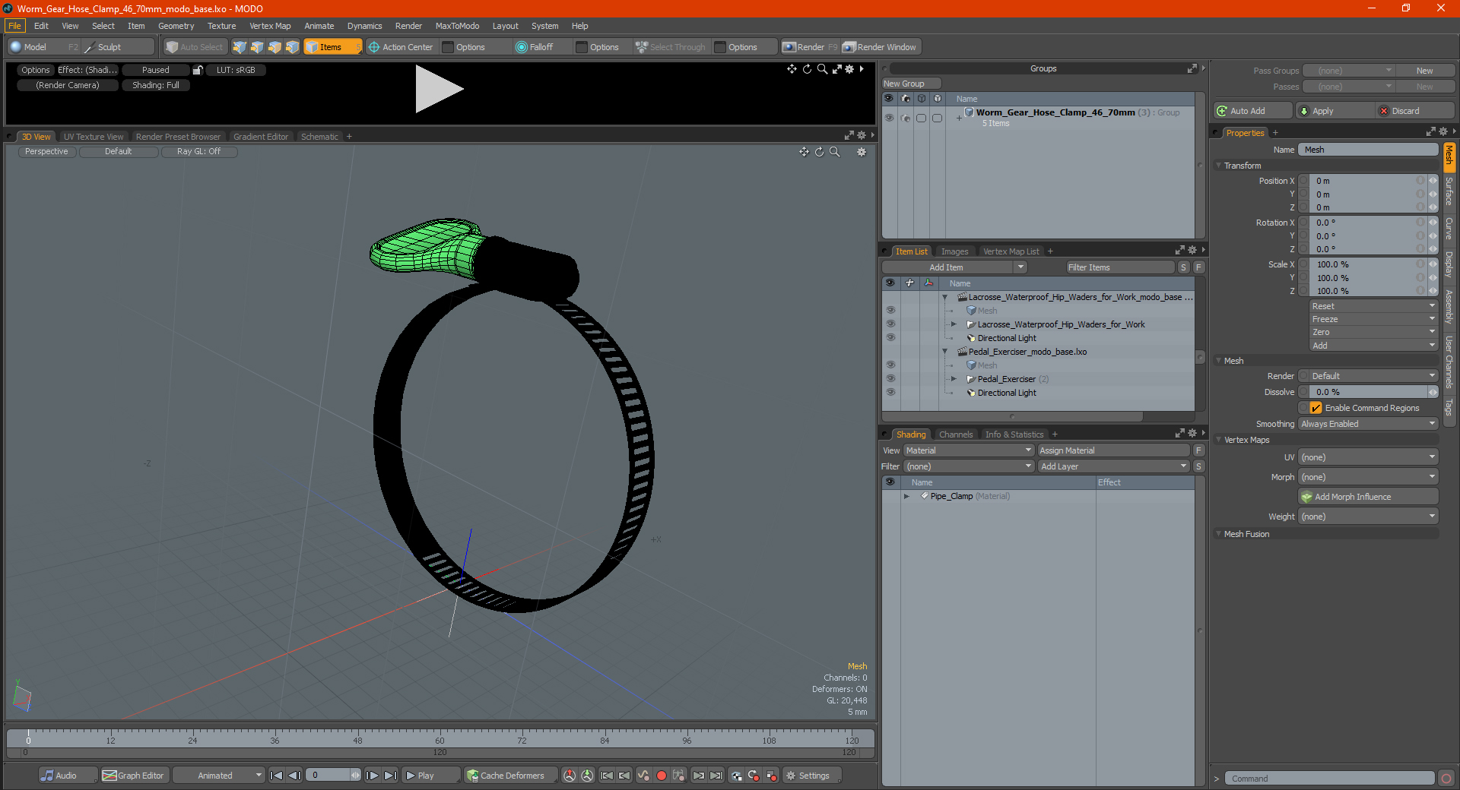This screenshot has height=790, width=1460.
Task: Open 3D viewport settings gear
Action: tap(862, 152)
